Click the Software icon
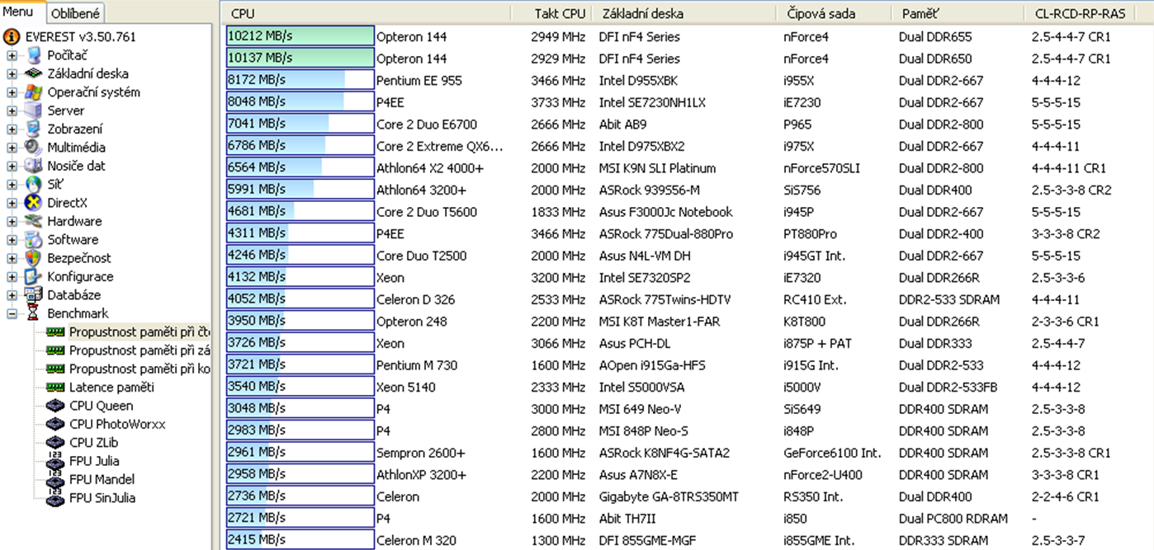The width and height of the screenshot is (1154, 550). click(34, 239)
